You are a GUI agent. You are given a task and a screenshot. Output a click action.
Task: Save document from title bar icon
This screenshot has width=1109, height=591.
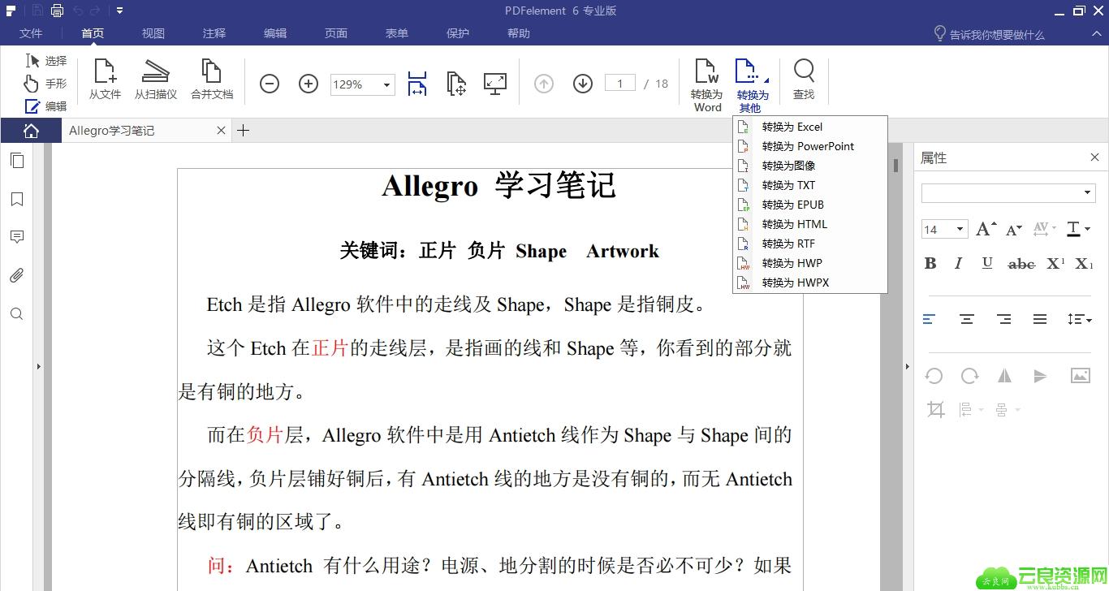[37, 11]
